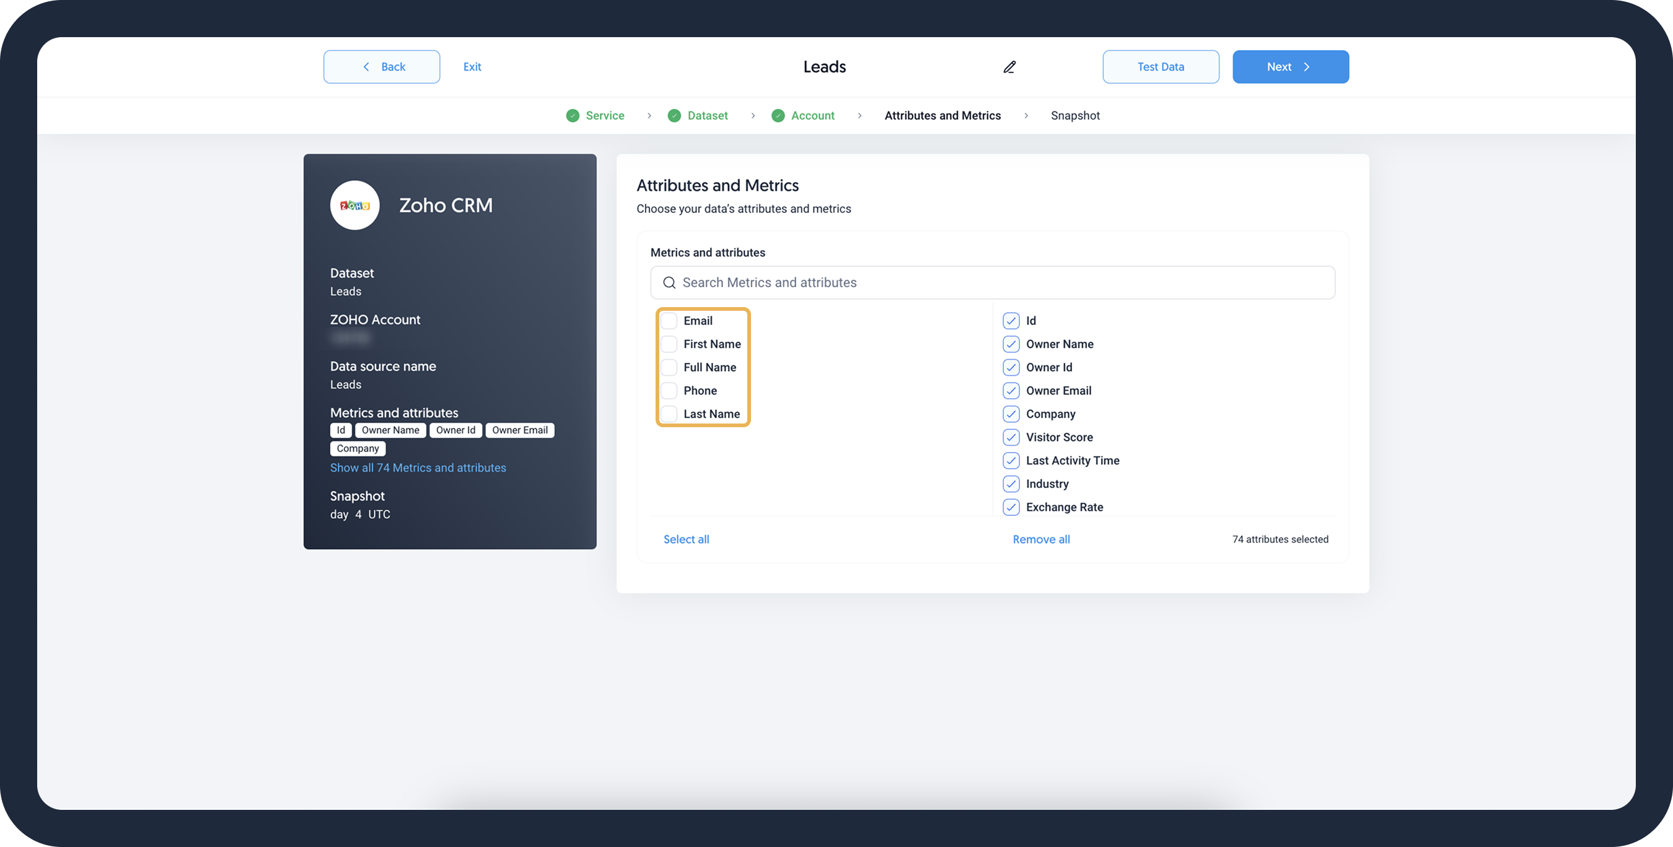Click the Back button
This screenshot has width=1673, height=847.
382,67
